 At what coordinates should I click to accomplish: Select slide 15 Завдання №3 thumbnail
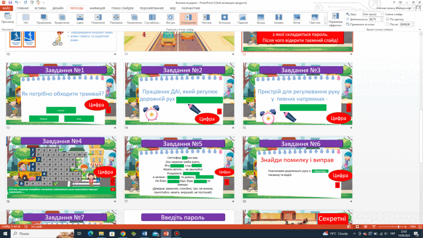[x=297, y=94]
